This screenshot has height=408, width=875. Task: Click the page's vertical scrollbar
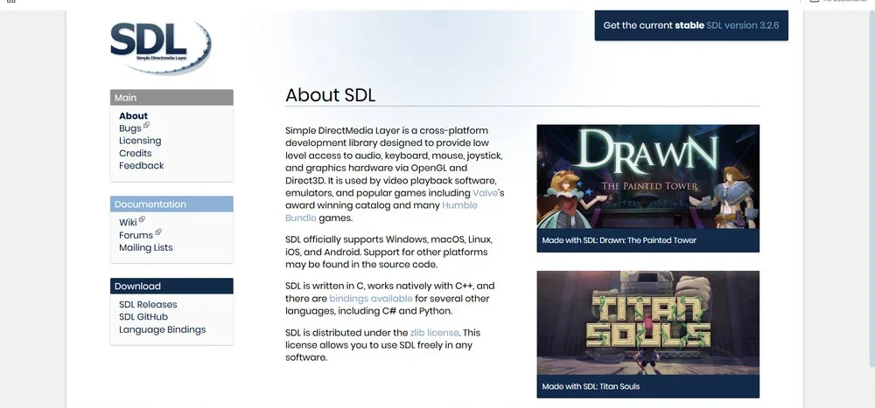(x=871, y=190)
